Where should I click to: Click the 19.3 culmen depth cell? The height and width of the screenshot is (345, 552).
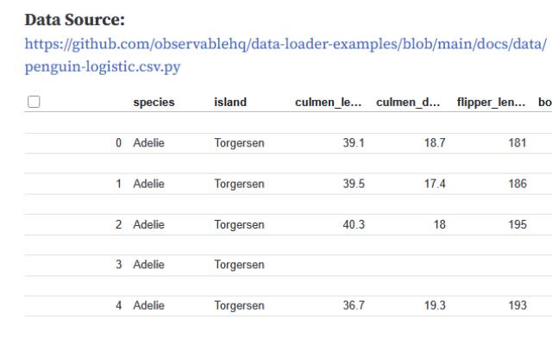click(435, 305)
